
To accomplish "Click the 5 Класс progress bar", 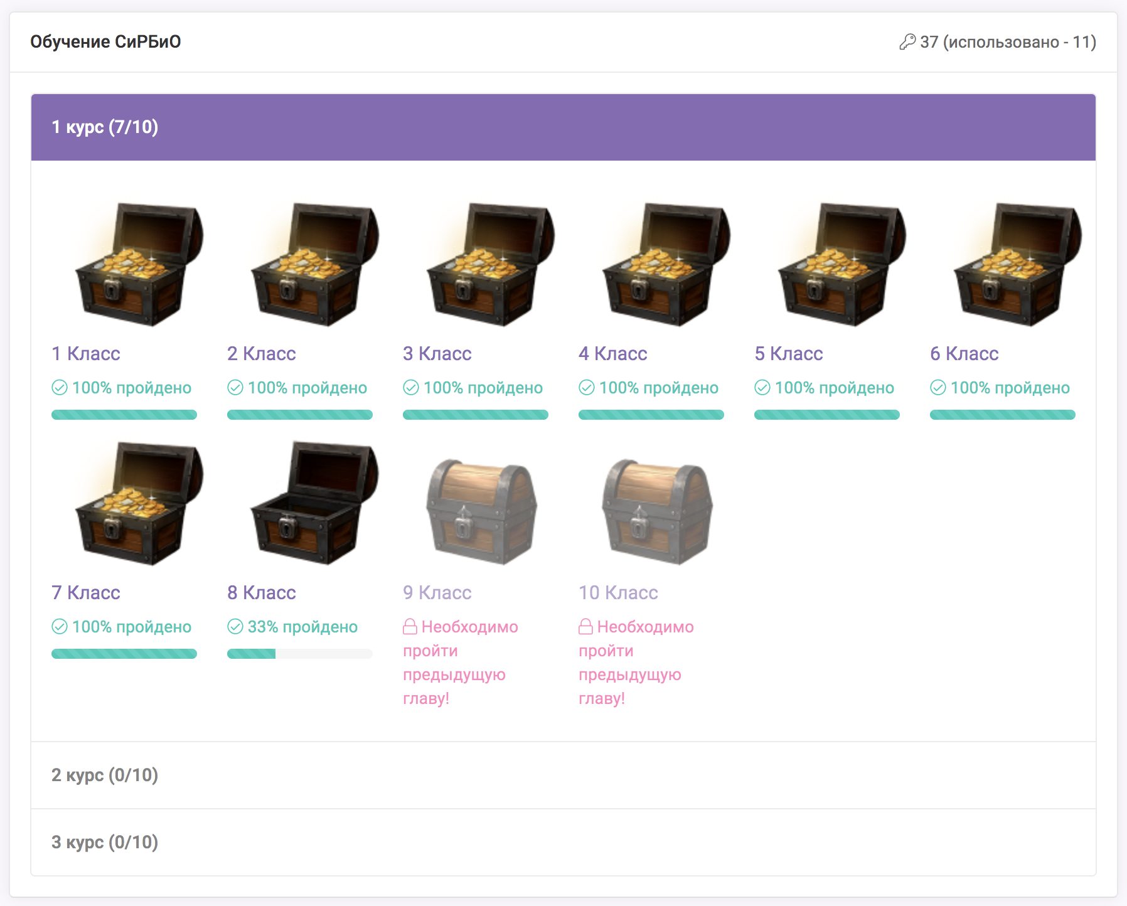I will click(827, 415).
